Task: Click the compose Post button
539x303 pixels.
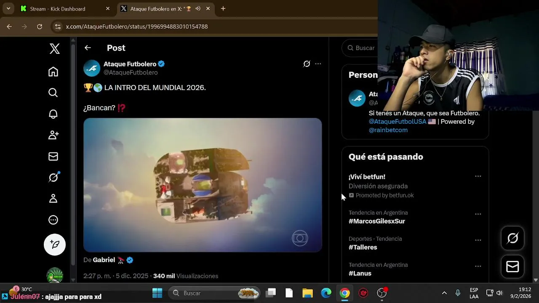Action: [55, 245]
